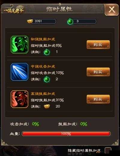Click the 攻击加成 0% value
This screenshot has width=120, height=156.
(35, 124)
